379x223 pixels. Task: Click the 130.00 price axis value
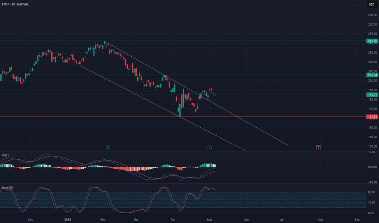coord(372,146)
